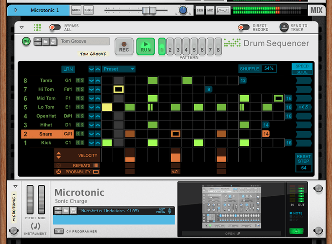Browse Microtonic patch folder icon
The image size is (332, 244).
coord(66,211)
